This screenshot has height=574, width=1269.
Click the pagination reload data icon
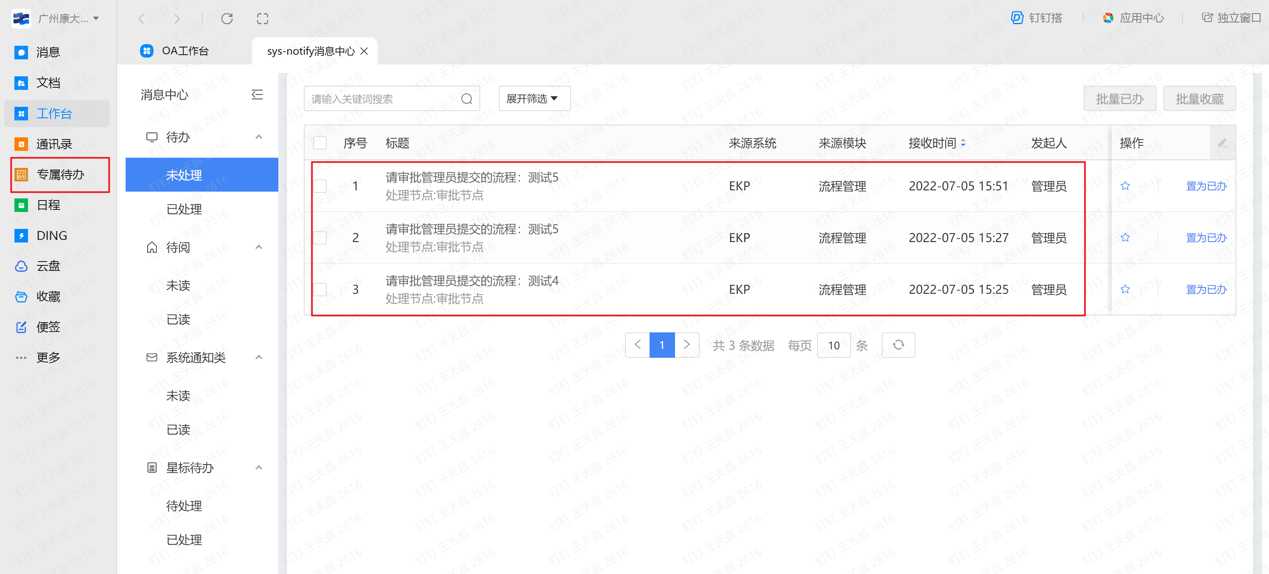(x=898, y=345)
